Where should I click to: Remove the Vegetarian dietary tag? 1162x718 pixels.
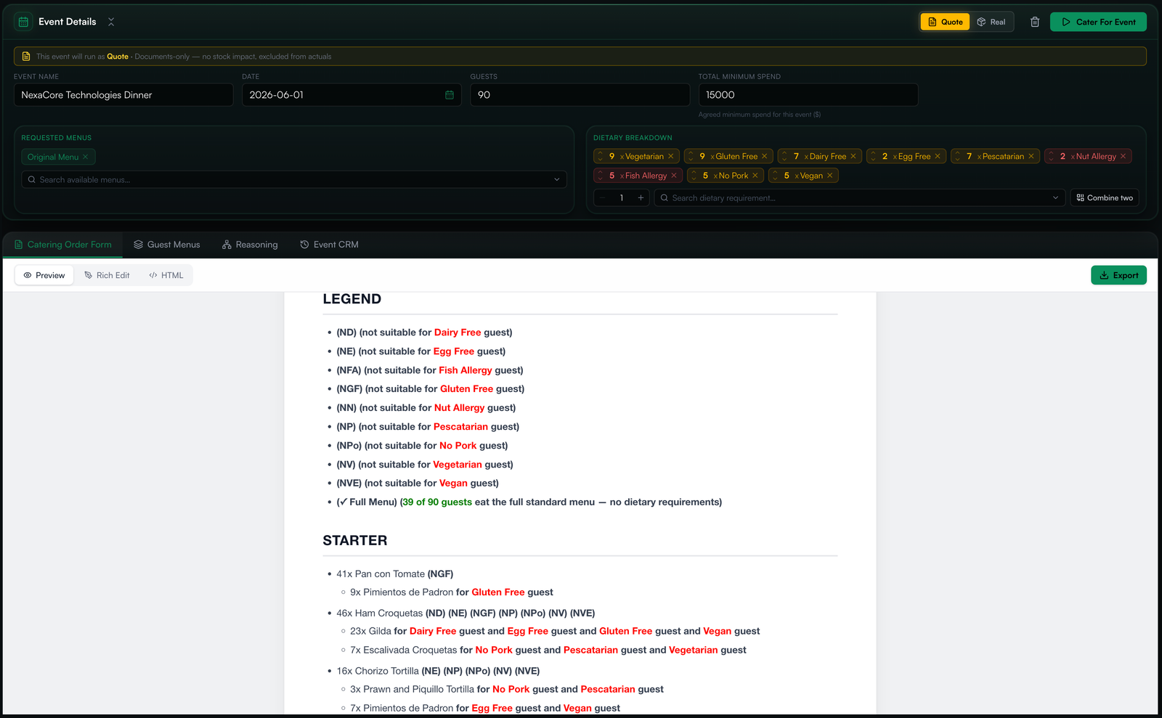point(671,156)
